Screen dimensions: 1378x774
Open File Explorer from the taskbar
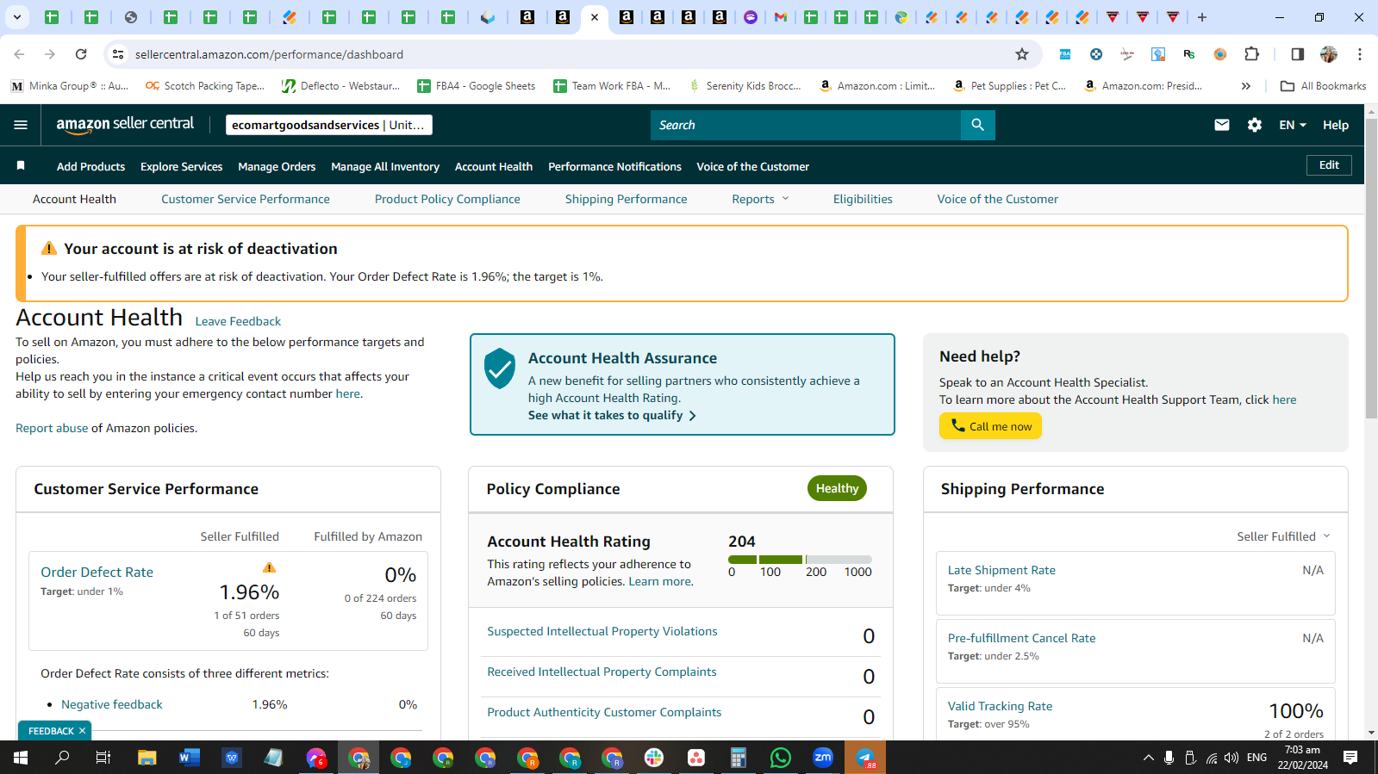(147, 758)
